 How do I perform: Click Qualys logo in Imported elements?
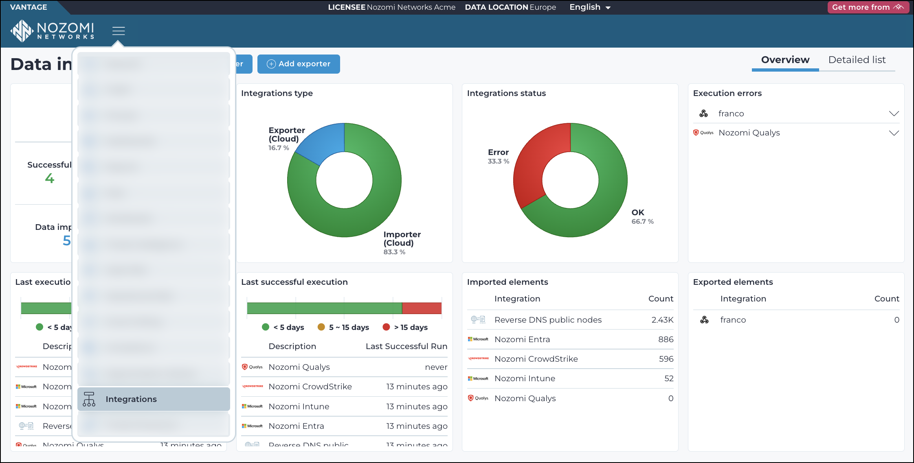point(478,398)
